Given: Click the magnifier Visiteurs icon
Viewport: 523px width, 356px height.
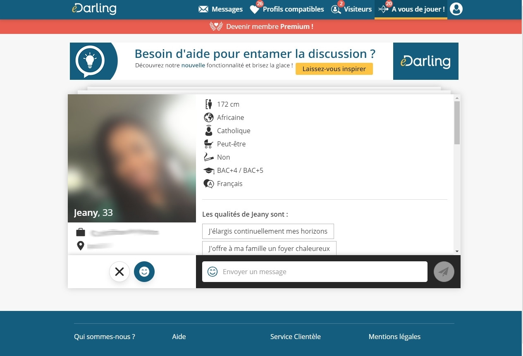Looking at the screenshot, I should [x=336, y=10].
